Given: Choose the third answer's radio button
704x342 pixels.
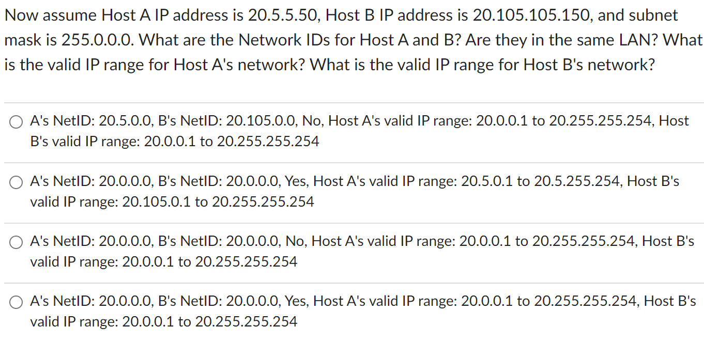Looking at the screenshot, I should 16,242.
